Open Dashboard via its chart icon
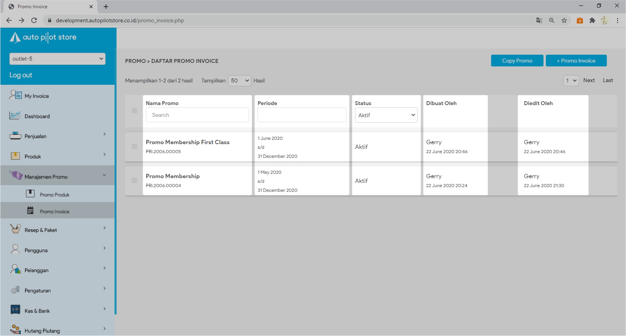Viewport: 626px width, 336px height. tap(15, 116)
